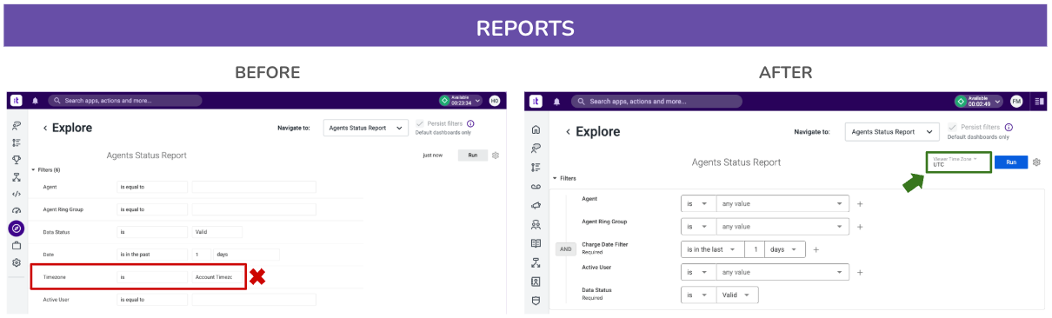Click the bell notification icon in AFTER panel

[558, 102]
